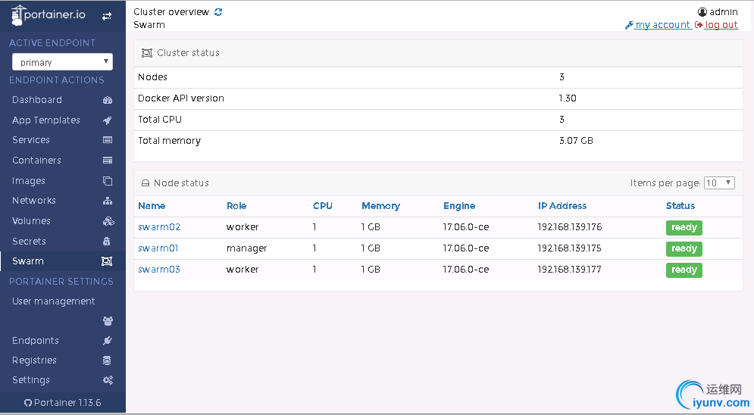Click the Portainer 1.13.6 version link
Image resolution: width=754 pixels, height=415 pixels.
click(x=62, y=403)
